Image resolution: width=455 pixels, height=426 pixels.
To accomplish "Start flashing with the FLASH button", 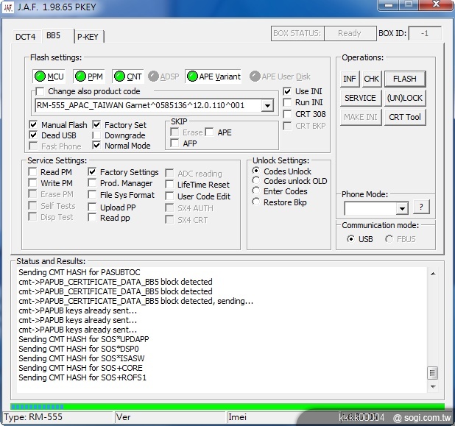I will [x=405, y=79].
